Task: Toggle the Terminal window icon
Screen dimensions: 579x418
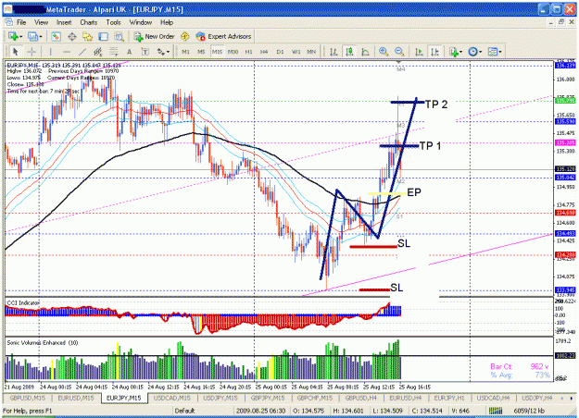Action: (x=103, y=36)
